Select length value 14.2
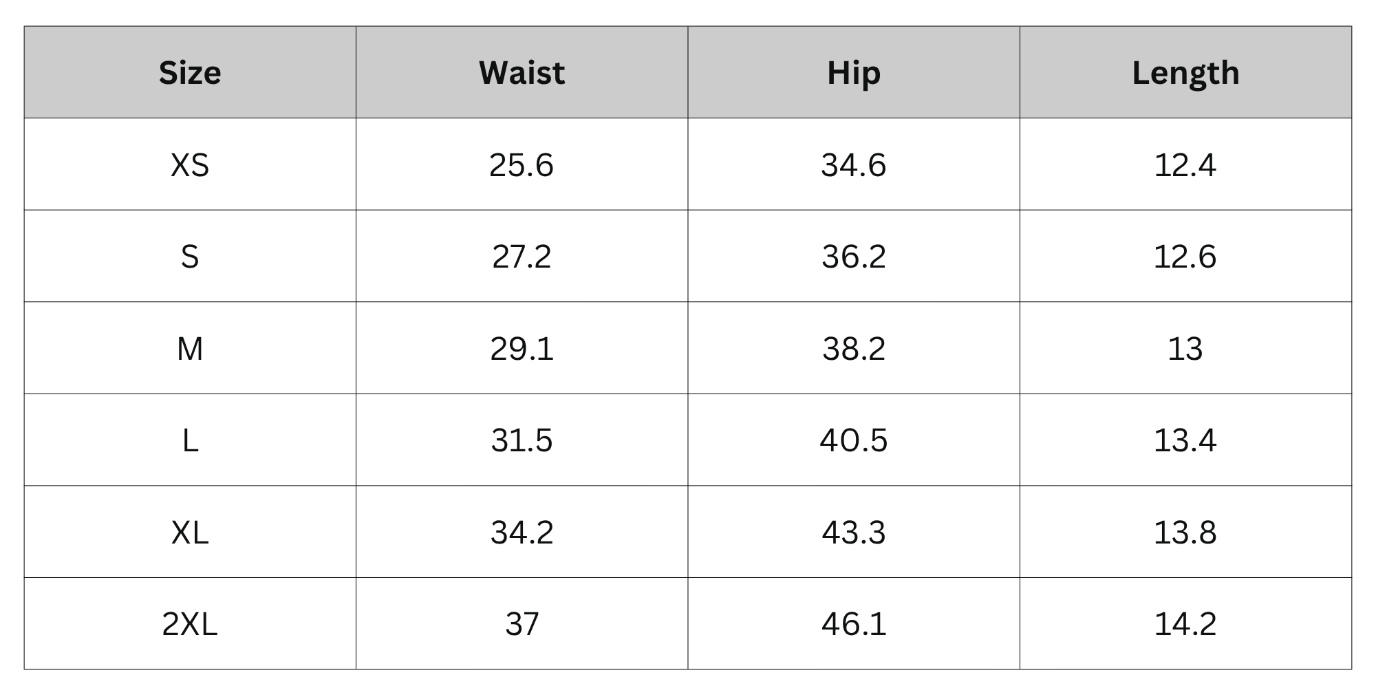Viewport: 1376px width, 688px height. tap(1185, 624)
